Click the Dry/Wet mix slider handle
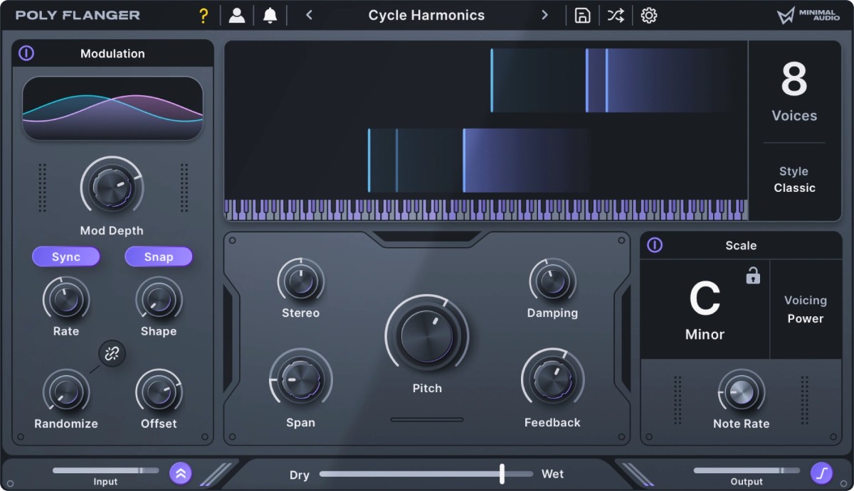Viewport: 854px width, 491px height. click(x=502, y=473)
